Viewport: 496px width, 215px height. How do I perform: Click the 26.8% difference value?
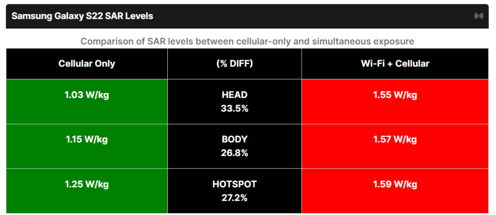[234, 153]
